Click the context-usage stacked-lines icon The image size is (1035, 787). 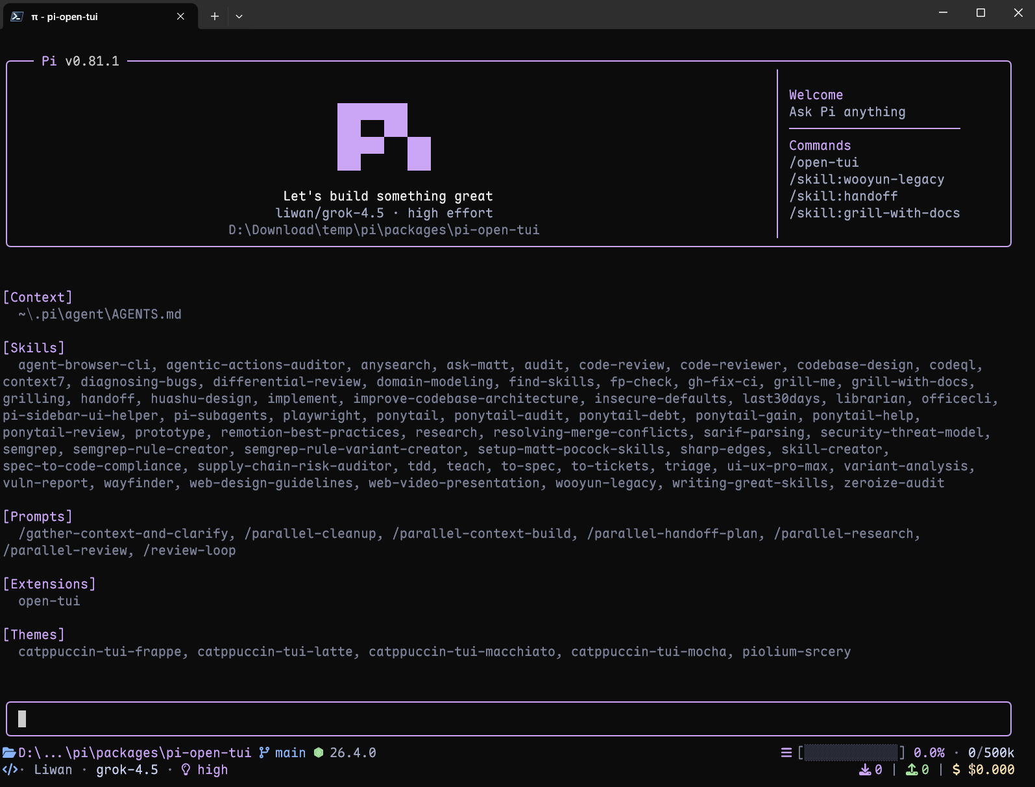coord(786,753)
